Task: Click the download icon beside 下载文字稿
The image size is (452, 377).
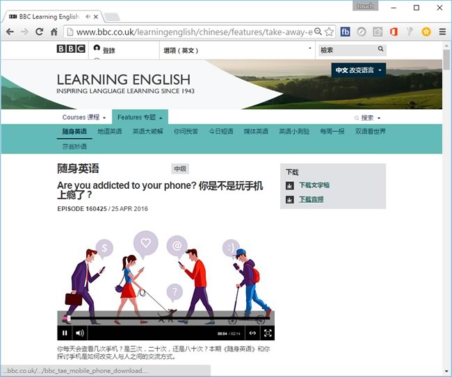Action: point(290,185)
